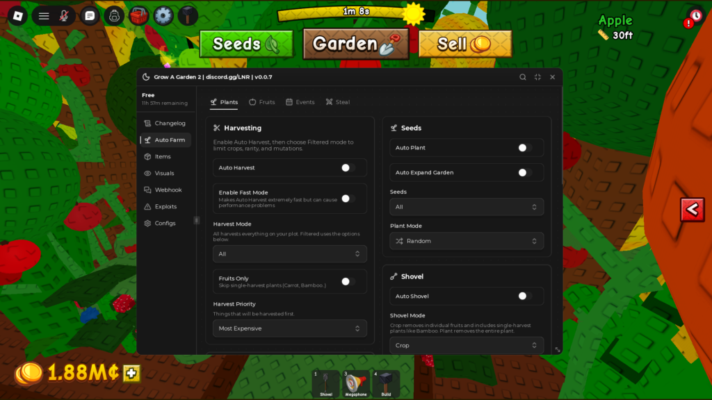The height and width of the screenshot is (400, 712).
Task: Switch to the Steal tab
Action: point(338,102)
